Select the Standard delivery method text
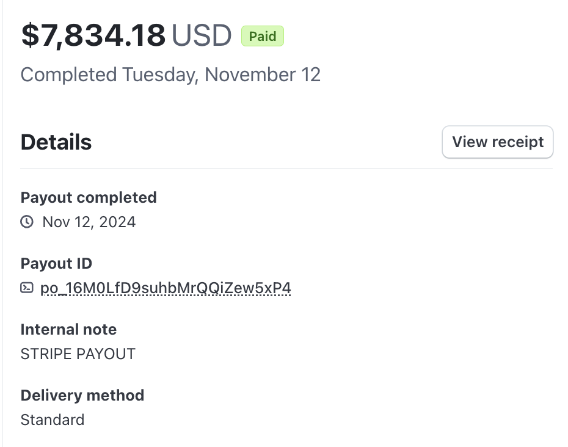Image resolution: width=568 pixels, height=447 pixels. tap(53, 420)
